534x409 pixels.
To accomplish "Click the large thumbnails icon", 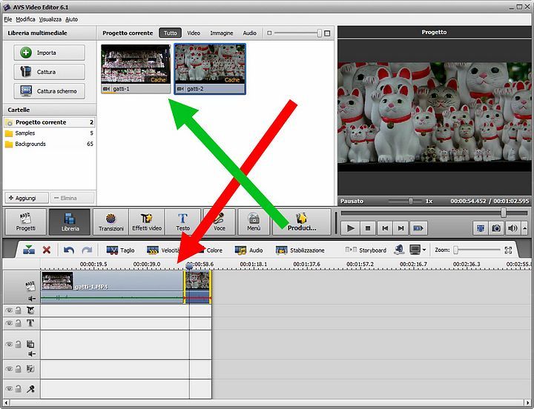I will click(x=327, y=33).
